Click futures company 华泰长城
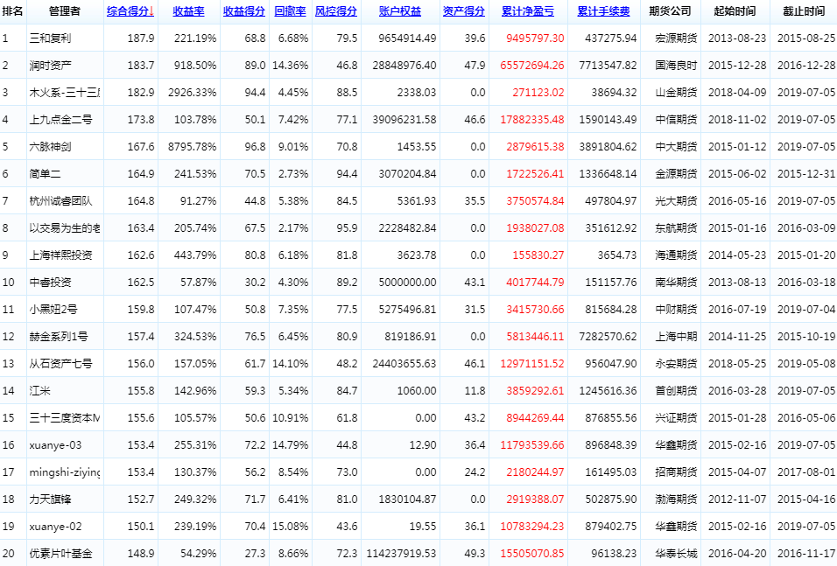Screen dimensions: 837x566 pos(676,554)
